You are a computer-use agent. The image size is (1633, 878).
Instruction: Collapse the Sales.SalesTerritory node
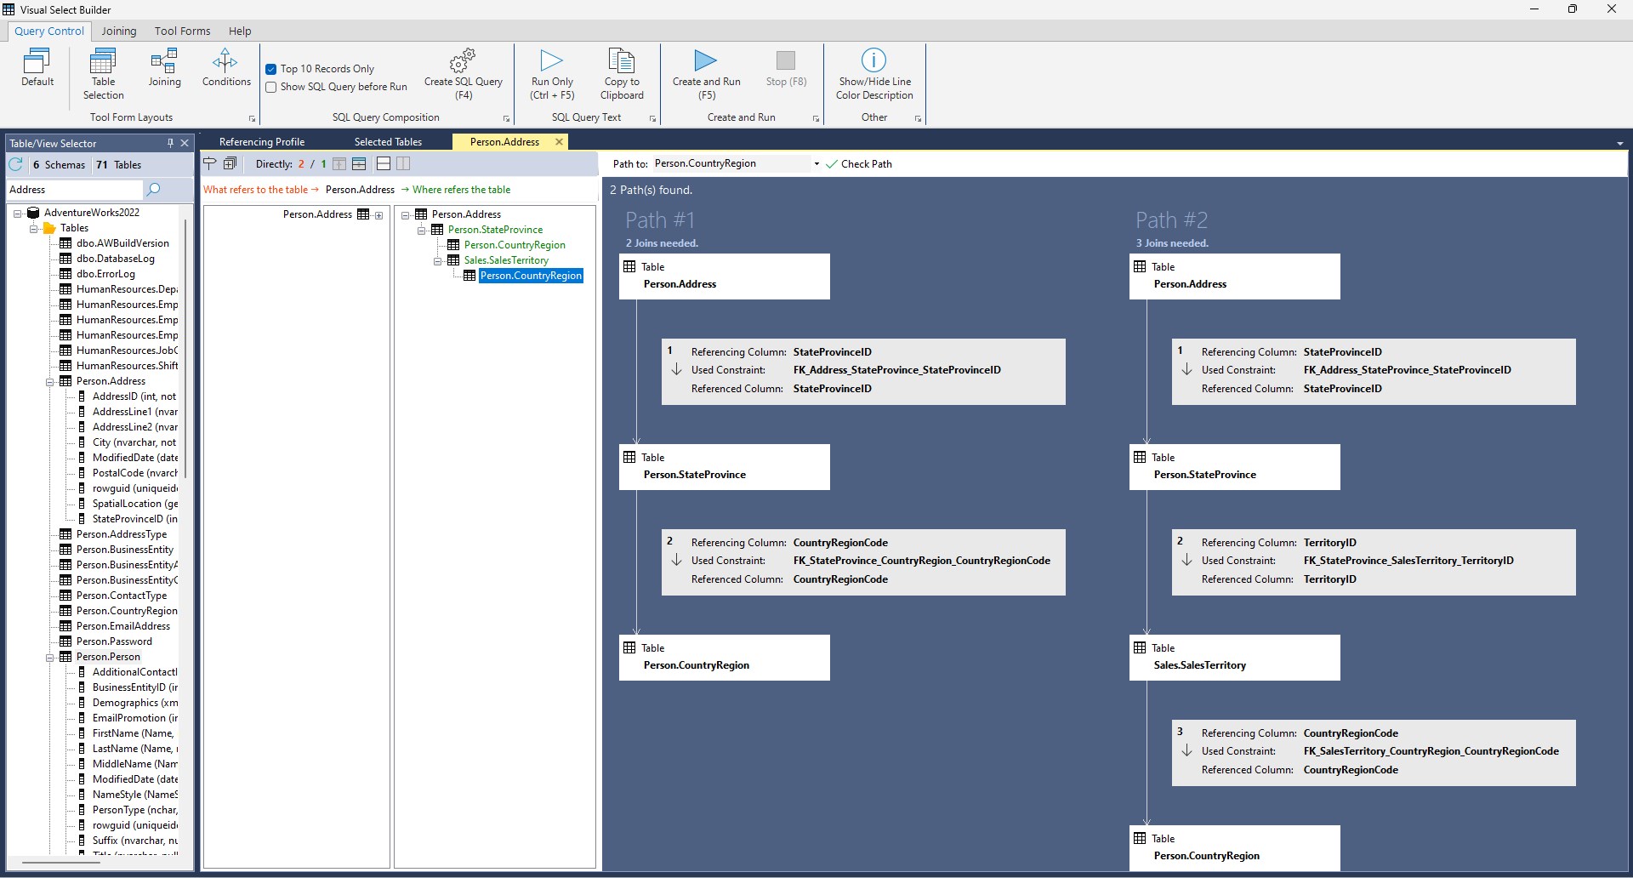437,260
